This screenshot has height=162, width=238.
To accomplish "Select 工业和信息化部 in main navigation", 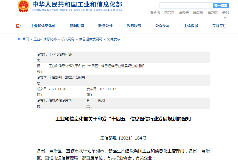I will pyautogui.click(x=43, y=26).
